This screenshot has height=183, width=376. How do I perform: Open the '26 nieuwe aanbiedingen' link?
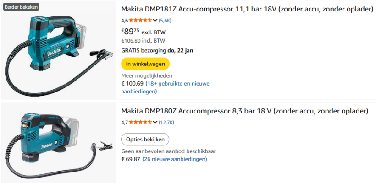[175, 159]
